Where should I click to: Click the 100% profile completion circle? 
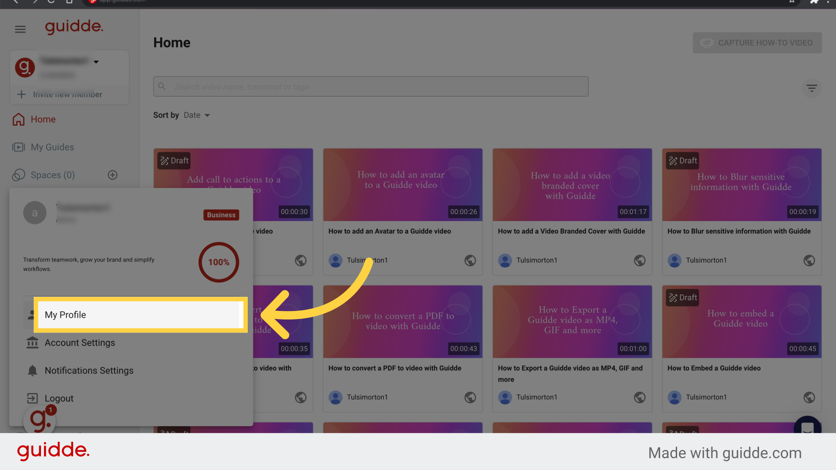[x=219, y=262]
